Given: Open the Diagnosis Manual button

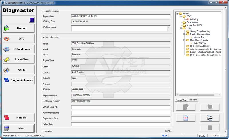Looking at the screenshot, I should click(x=19, y=80).
